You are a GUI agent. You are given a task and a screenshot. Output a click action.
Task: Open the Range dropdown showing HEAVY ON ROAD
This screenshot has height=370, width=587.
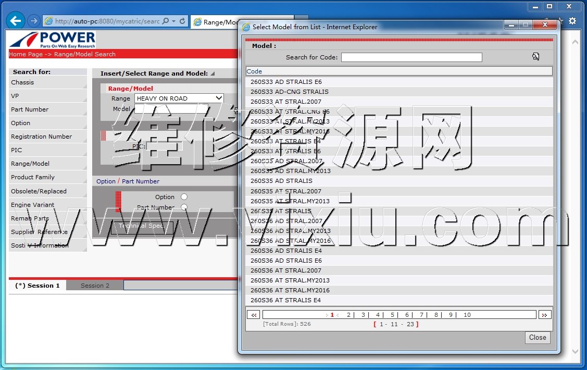point(179,98)
